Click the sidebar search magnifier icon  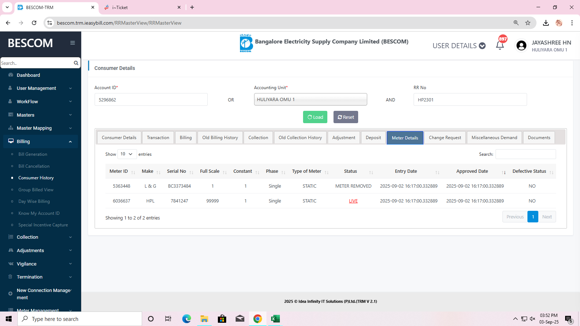(x=76, y=63)
